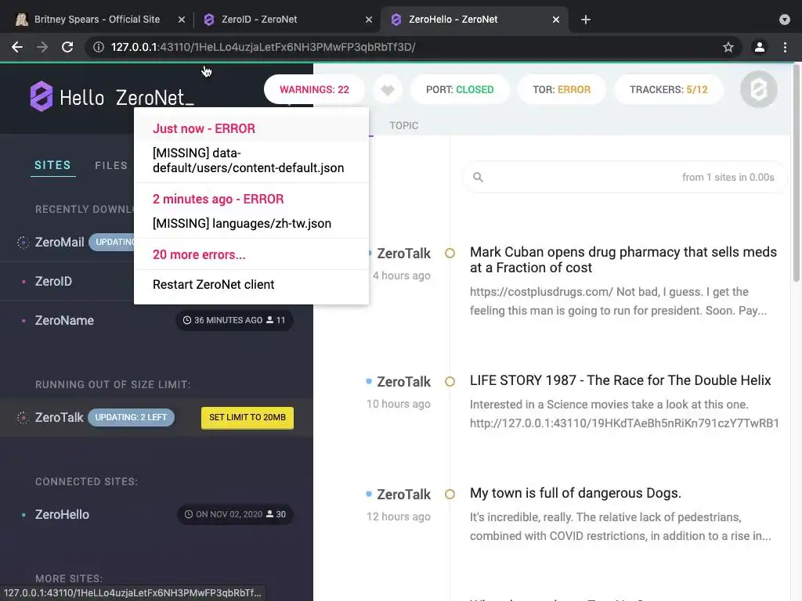This screenshot has width=802, height=601.
Task: Open ZeroName in site list
Action: (64, 320)
